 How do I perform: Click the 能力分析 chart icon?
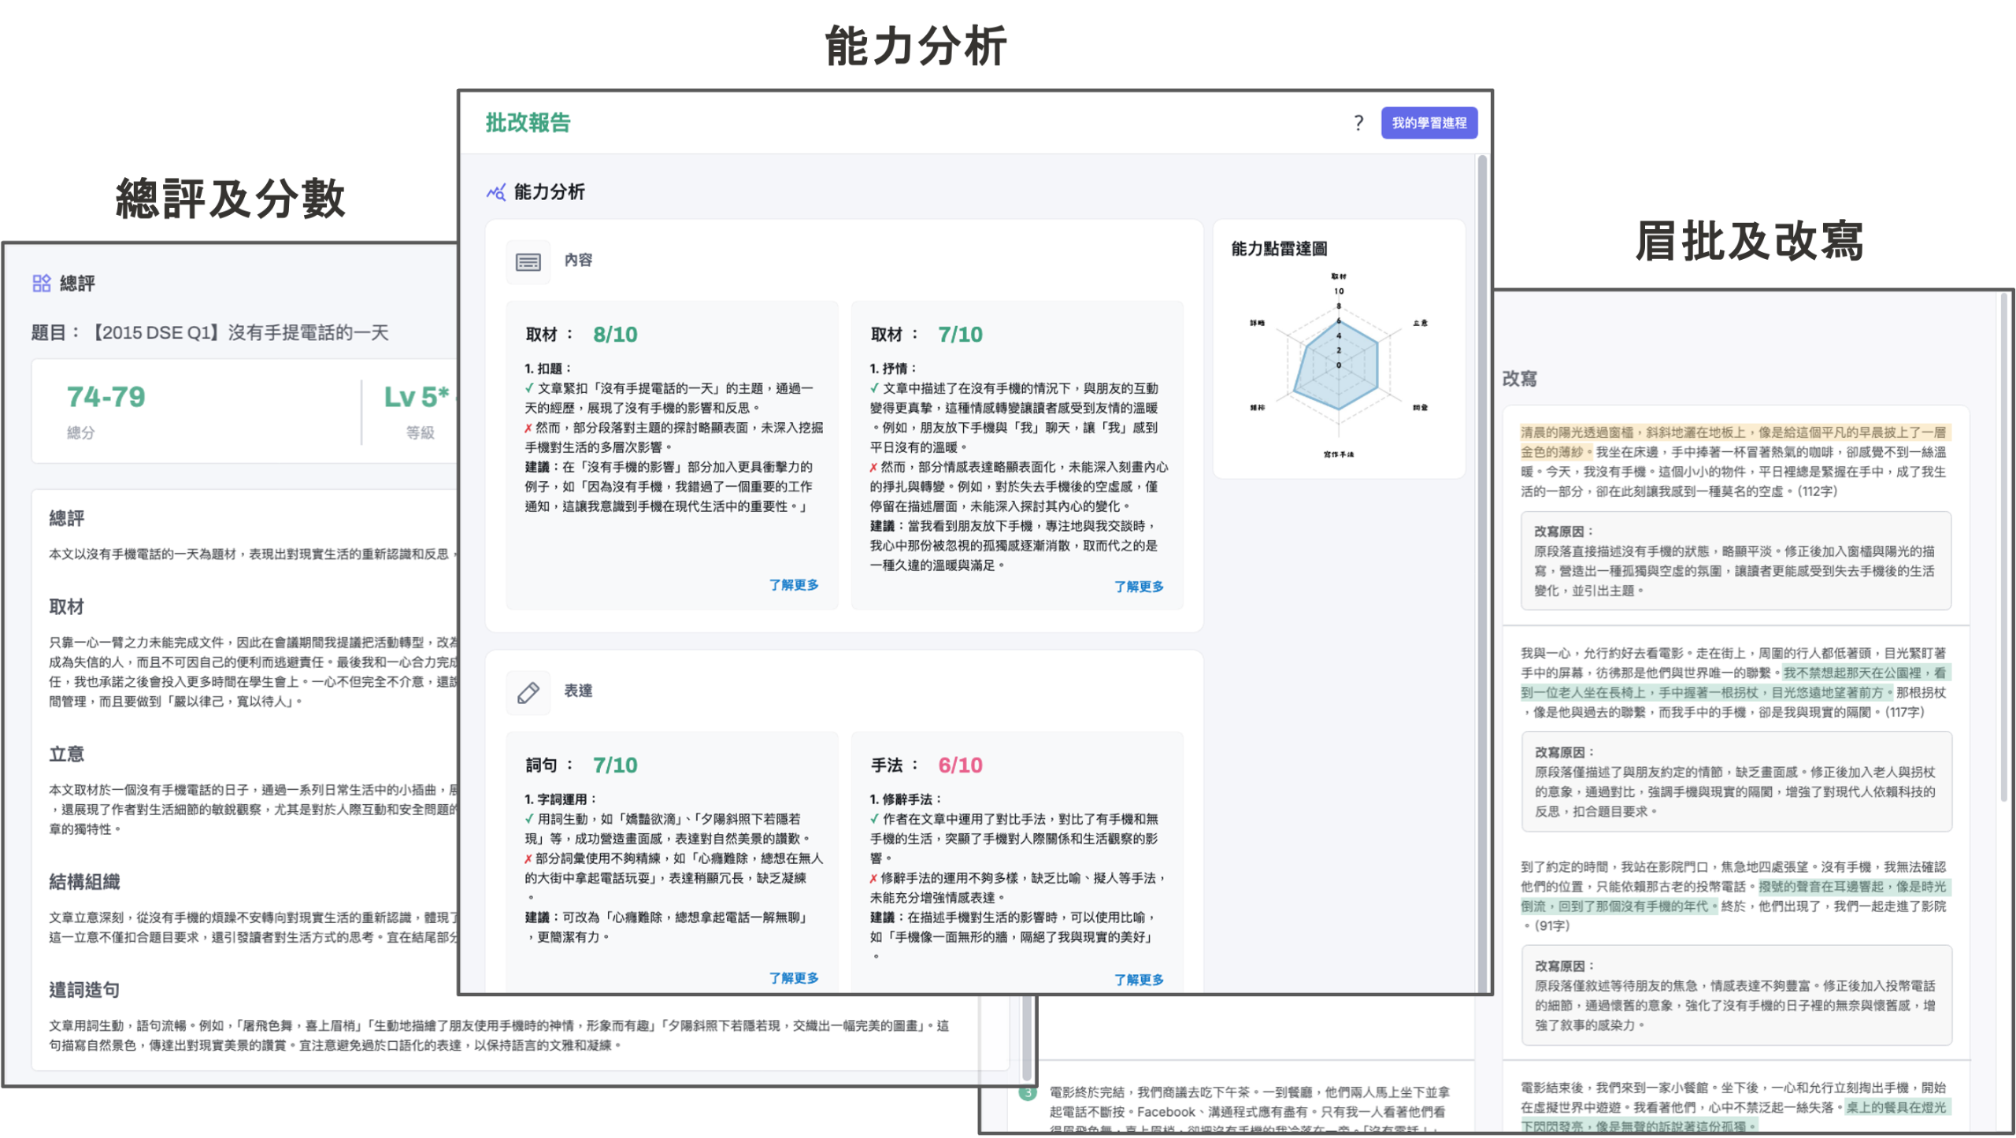pyautogui.click(x=495, y=192)
